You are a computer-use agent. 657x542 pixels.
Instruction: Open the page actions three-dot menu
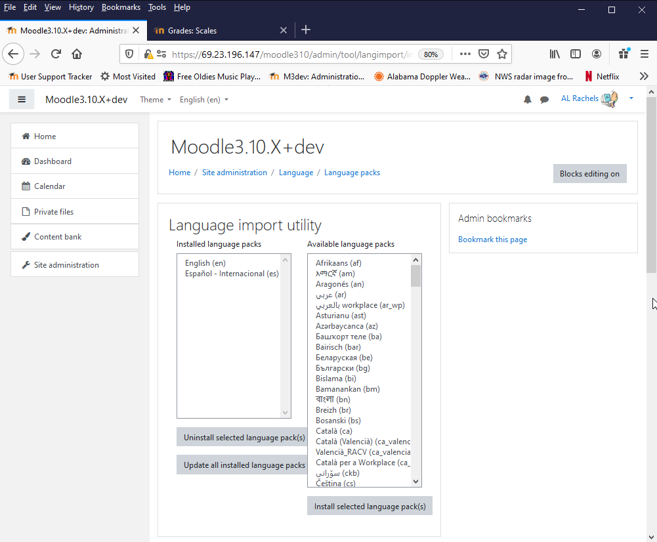[x=465, y=54]
